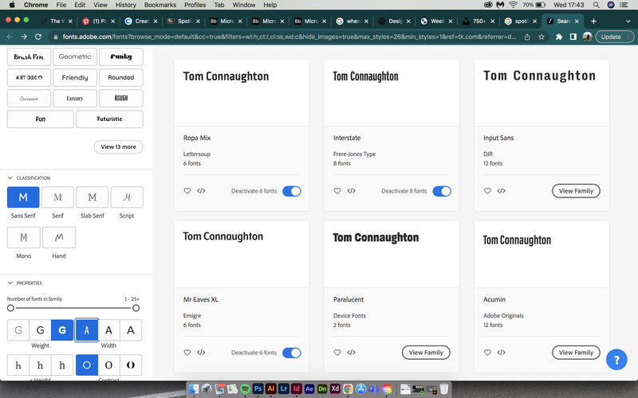This screenshot has height=398, width=638.
Task: Toggle the heavy weight G filter
Action: click(62, 330)
